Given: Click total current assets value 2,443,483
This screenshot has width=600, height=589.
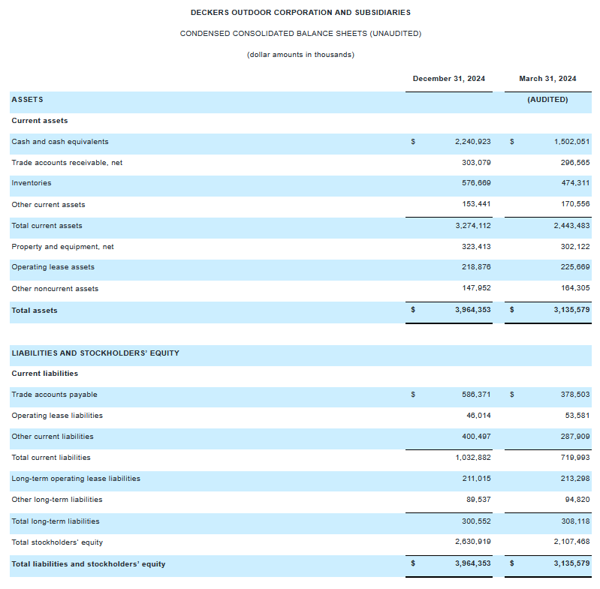Looking at the screenshot, I should tap(571, 226).
